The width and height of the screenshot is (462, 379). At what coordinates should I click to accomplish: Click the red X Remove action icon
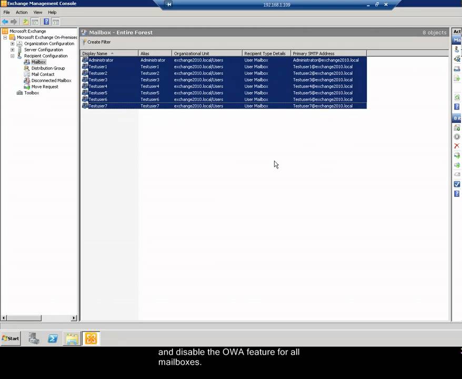click(457, 146)
